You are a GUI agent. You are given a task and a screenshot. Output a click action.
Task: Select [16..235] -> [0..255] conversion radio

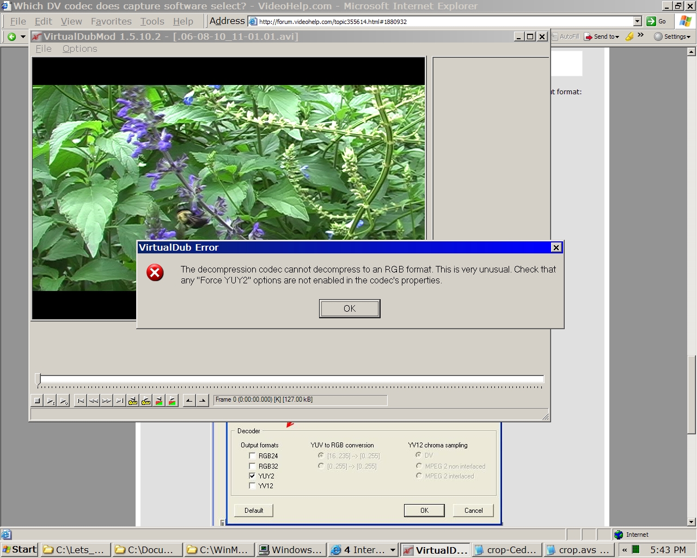(x=321, y=455)
